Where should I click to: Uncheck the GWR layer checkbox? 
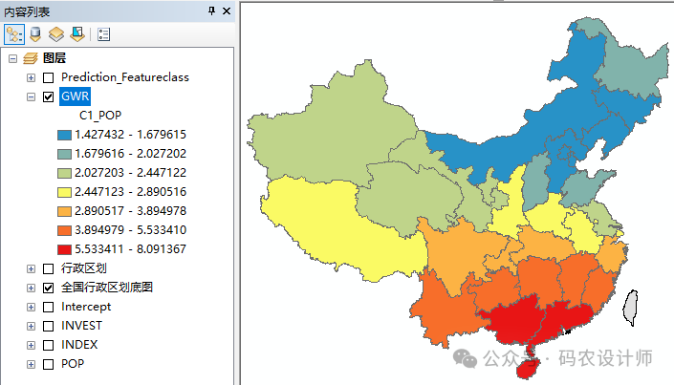click(48, 96)
